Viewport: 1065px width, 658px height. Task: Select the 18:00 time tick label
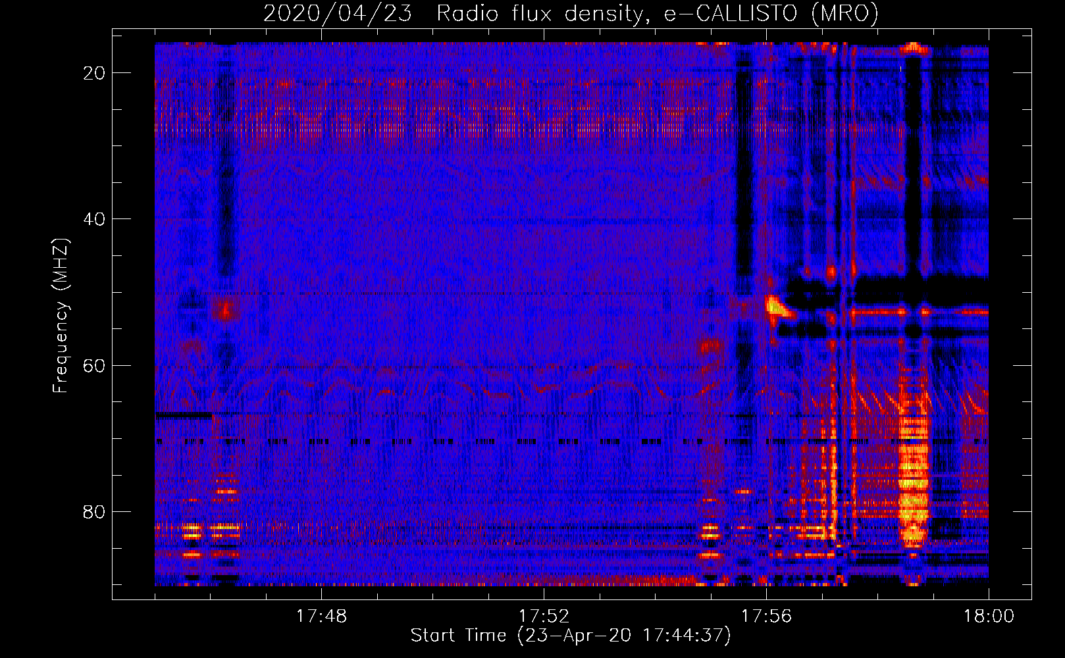tap(989, 617)
